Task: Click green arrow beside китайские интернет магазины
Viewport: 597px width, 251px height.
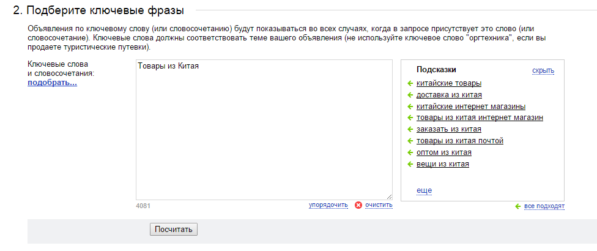Action: click(410, 107)
